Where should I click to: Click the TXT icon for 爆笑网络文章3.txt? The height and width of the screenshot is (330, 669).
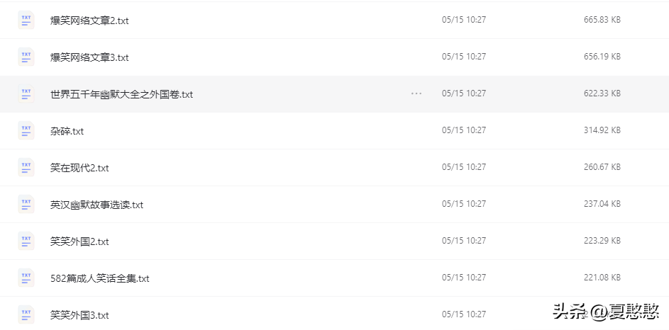[x=26, y=57]
